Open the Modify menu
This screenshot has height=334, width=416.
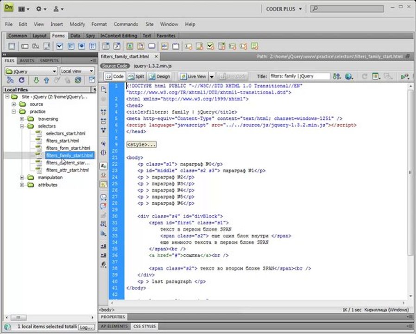(77, 24)
